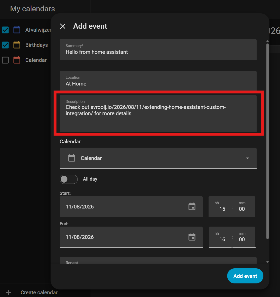Click the Start date field
This screenshot has height=297, width=280.
(131, 207)
